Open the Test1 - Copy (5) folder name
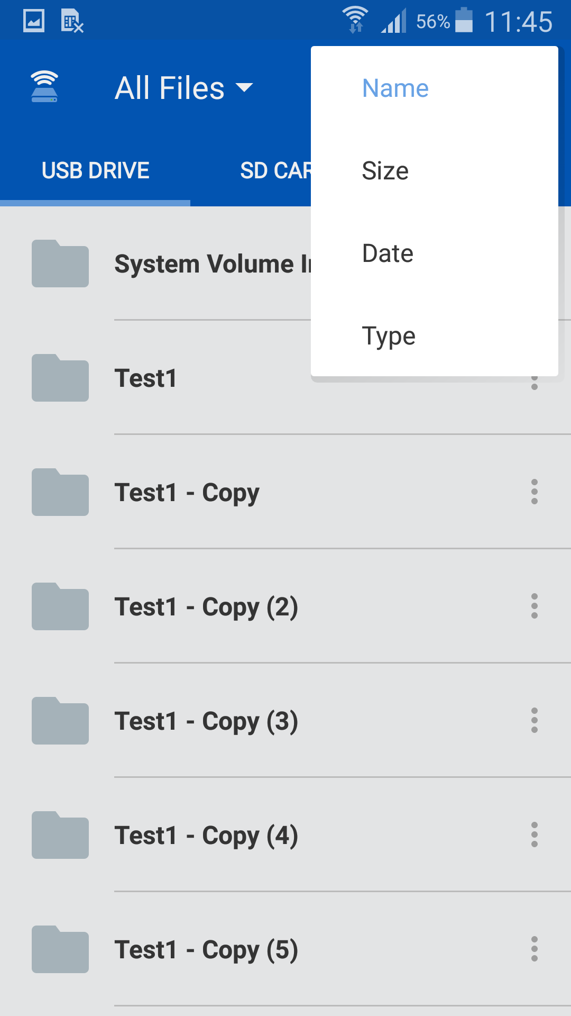Image resolution: width=571 pixels, height=1016 pixels. point(206,950)
